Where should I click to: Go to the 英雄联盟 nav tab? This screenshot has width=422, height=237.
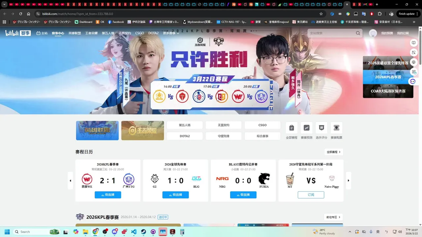point(75,33)
